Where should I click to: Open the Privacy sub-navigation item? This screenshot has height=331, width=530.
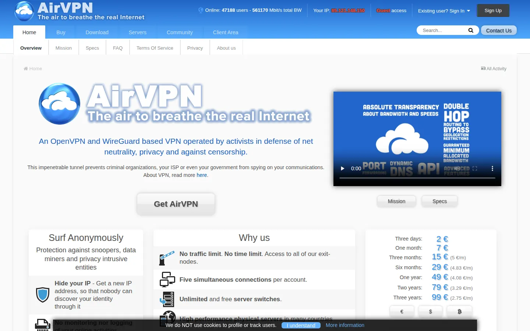(x=195, y=48)
